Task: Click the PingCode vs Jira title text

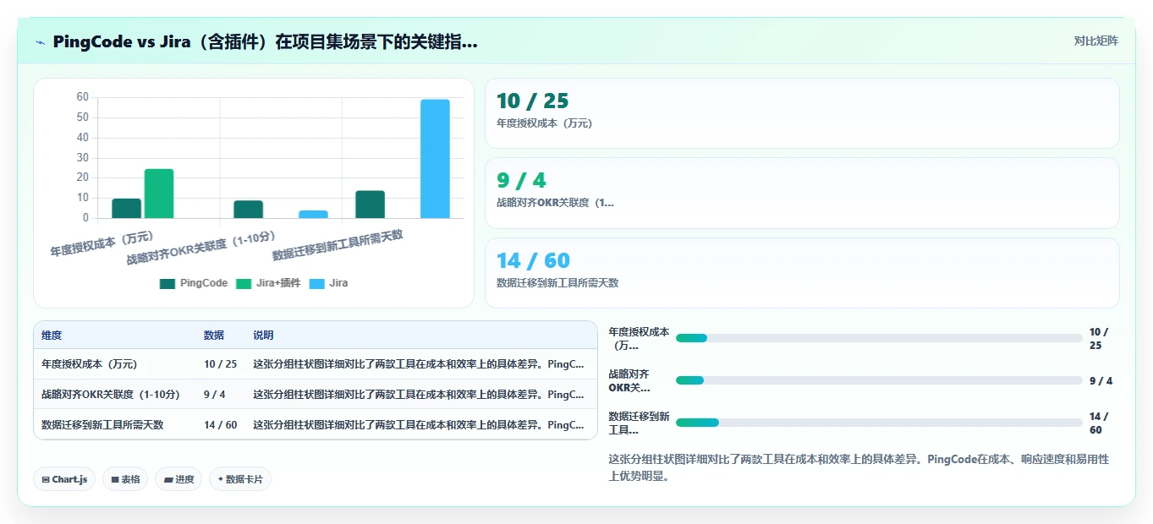Action: coord(265,41)
